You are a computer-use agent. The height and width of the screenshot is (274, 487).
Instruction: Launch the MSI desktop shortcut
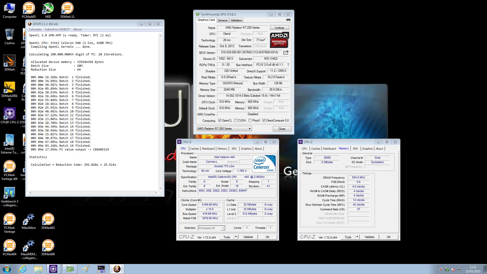pos(48,10)
